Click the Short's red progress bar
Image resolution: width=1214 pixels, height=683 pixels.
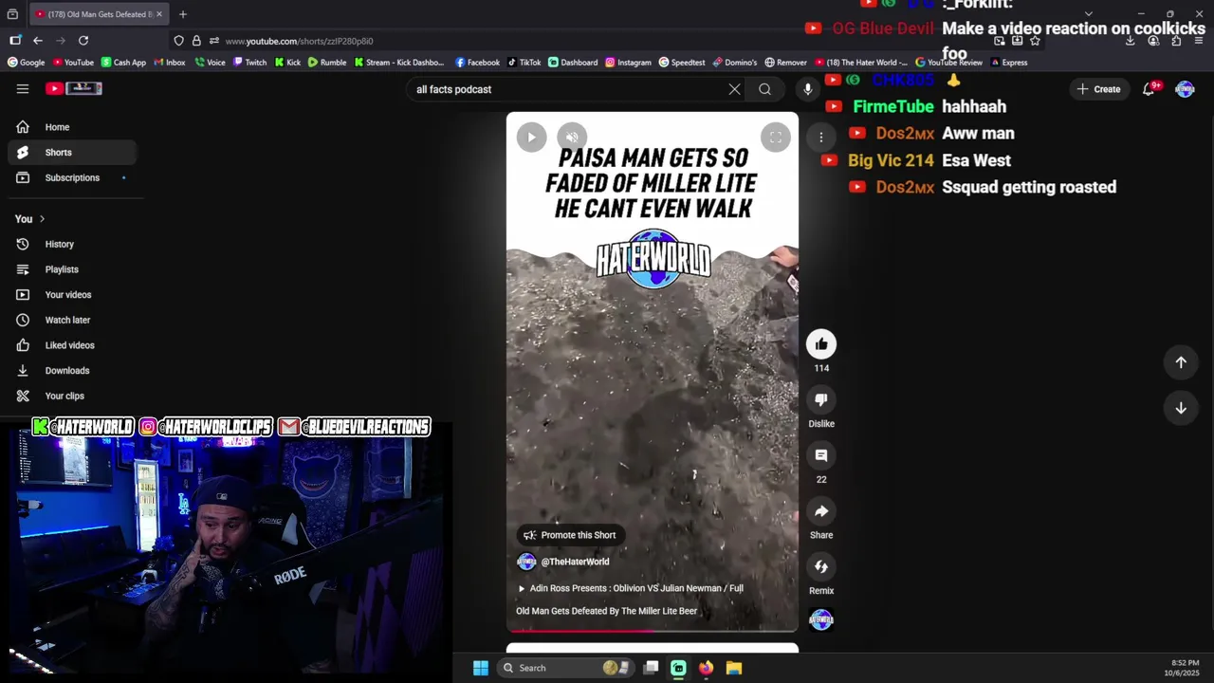pos(580,630)
